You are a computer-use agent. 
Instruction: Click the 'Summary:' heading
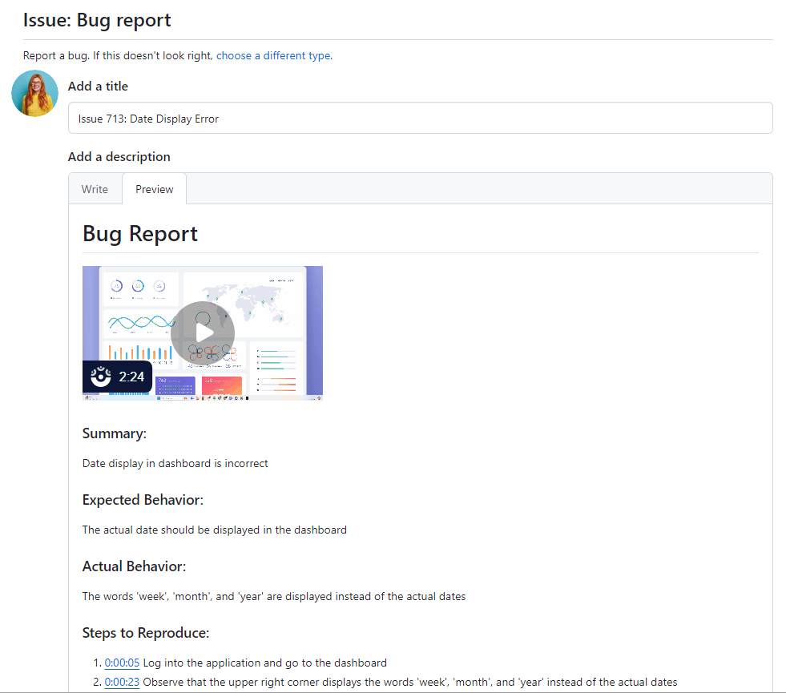115,433
